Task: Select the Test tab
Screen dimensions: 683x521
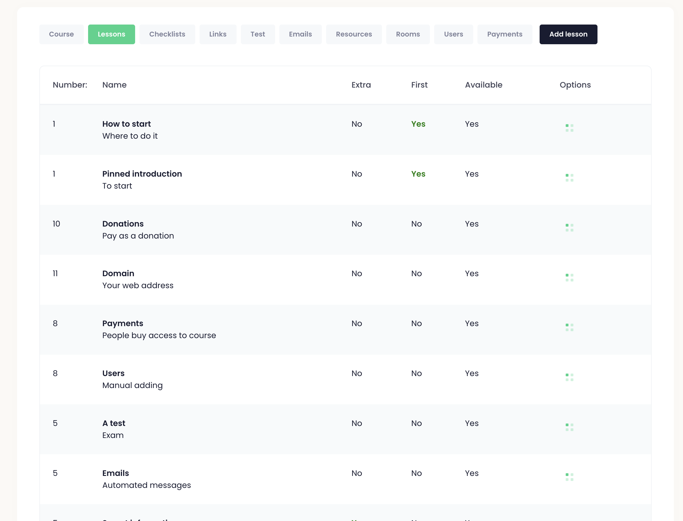Action: [x=258, y=34]
